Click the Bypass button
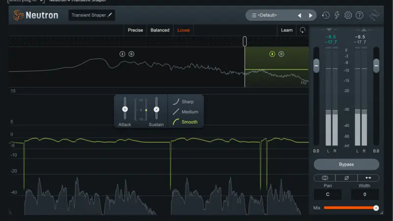 pos(346,165)
